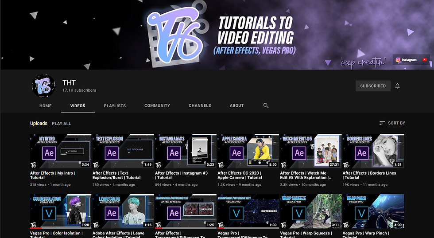
Task: Click '780 views • 4 months ago' text
Action: click(x=114, y=184)
